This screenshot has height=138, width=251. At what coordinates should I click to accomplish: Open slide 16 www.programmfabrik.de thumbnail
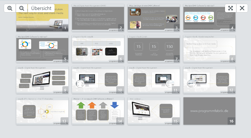[209, 111]
